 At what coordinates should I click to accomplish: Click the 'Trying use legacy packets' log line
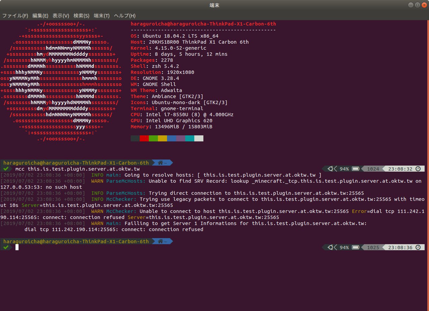[213, 202]
